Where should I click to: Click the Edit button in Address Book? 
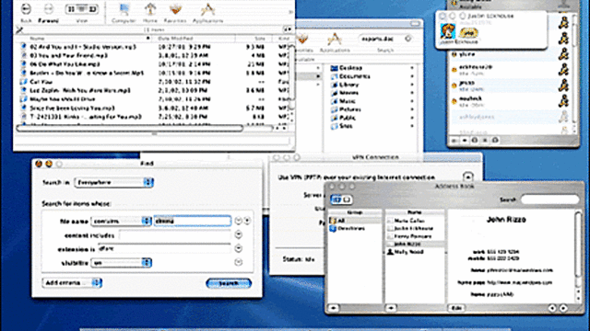click(456, 308)
